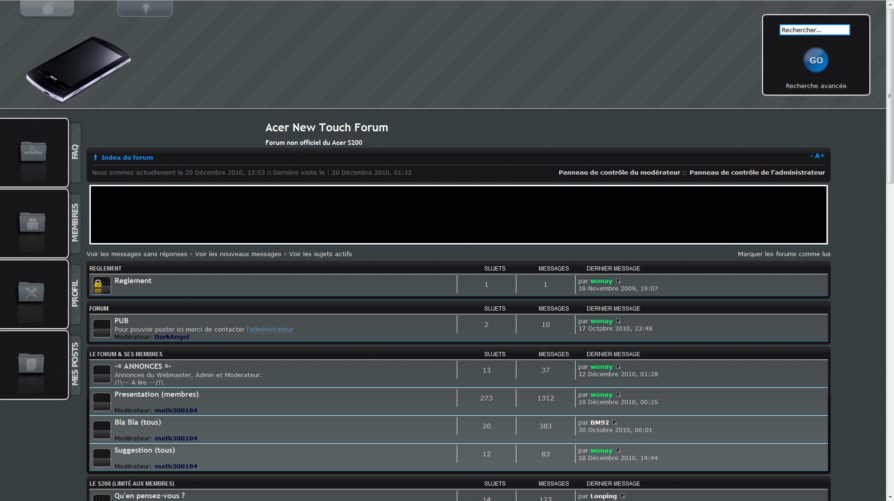Click the Presentation (membres) forum status icon

[102, 401]
